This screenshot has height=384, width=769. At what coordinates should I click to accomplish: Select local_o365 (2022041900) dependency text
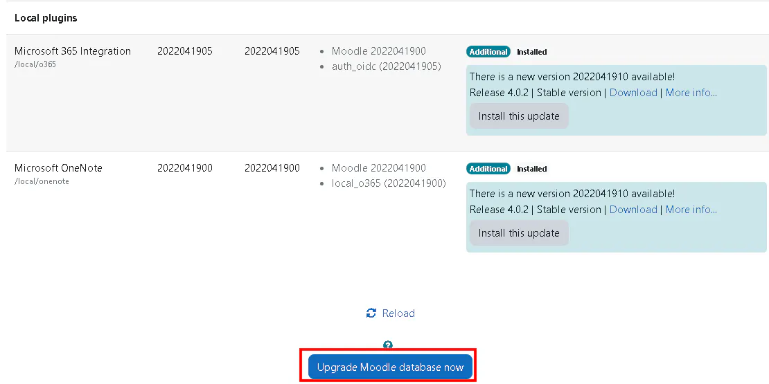(389, 183)
